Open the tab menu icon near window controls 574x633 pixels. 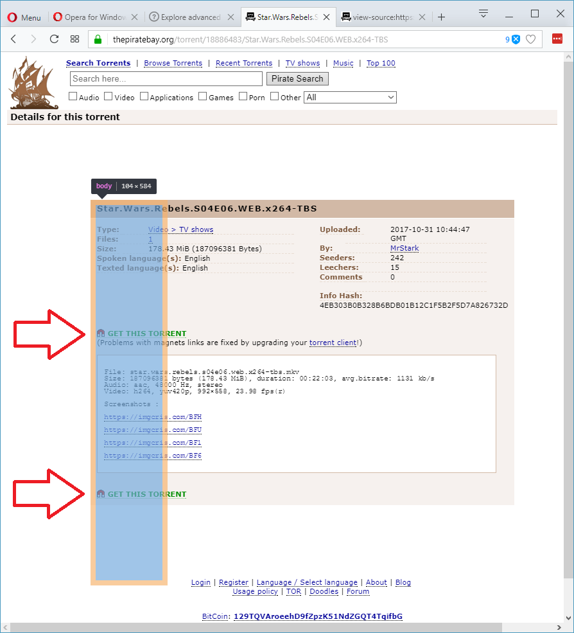click(483, 13)
